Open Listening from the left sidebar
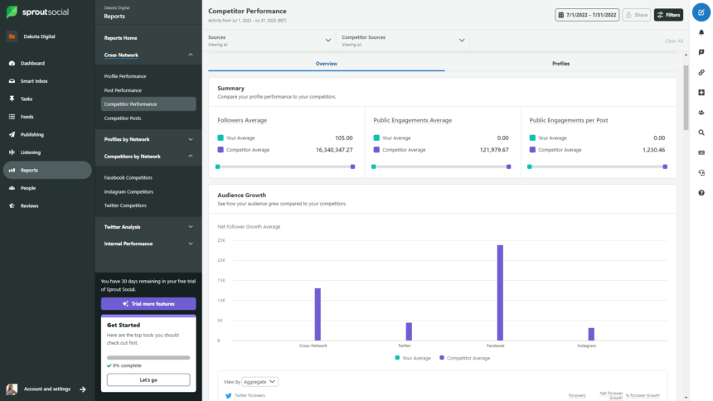Viewport: 713px width, 401px height. [31, 152]
